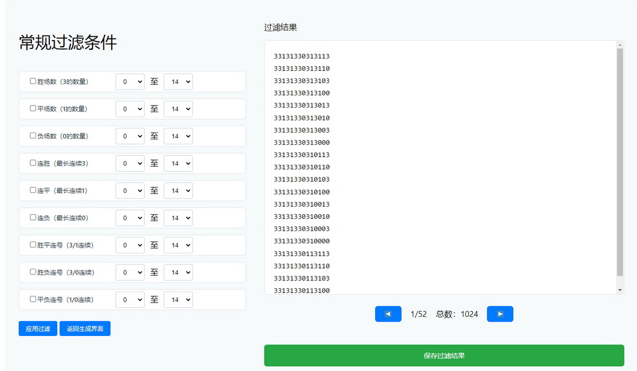Click the 返回生成界面 button
This screenshot has height=371, width=637.
pyautogui.click(x=85, y=329)
